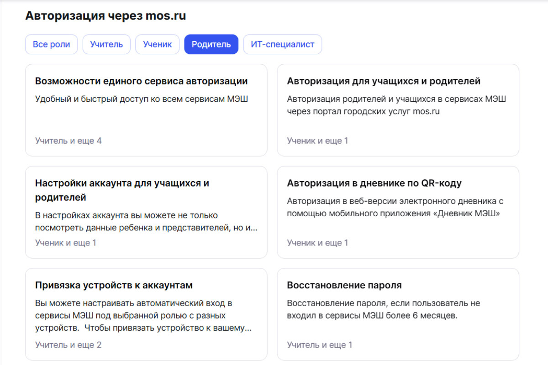Filter articles by "ИТ-специалист" role
Viewport: 548px width, 365px height.
282,44
